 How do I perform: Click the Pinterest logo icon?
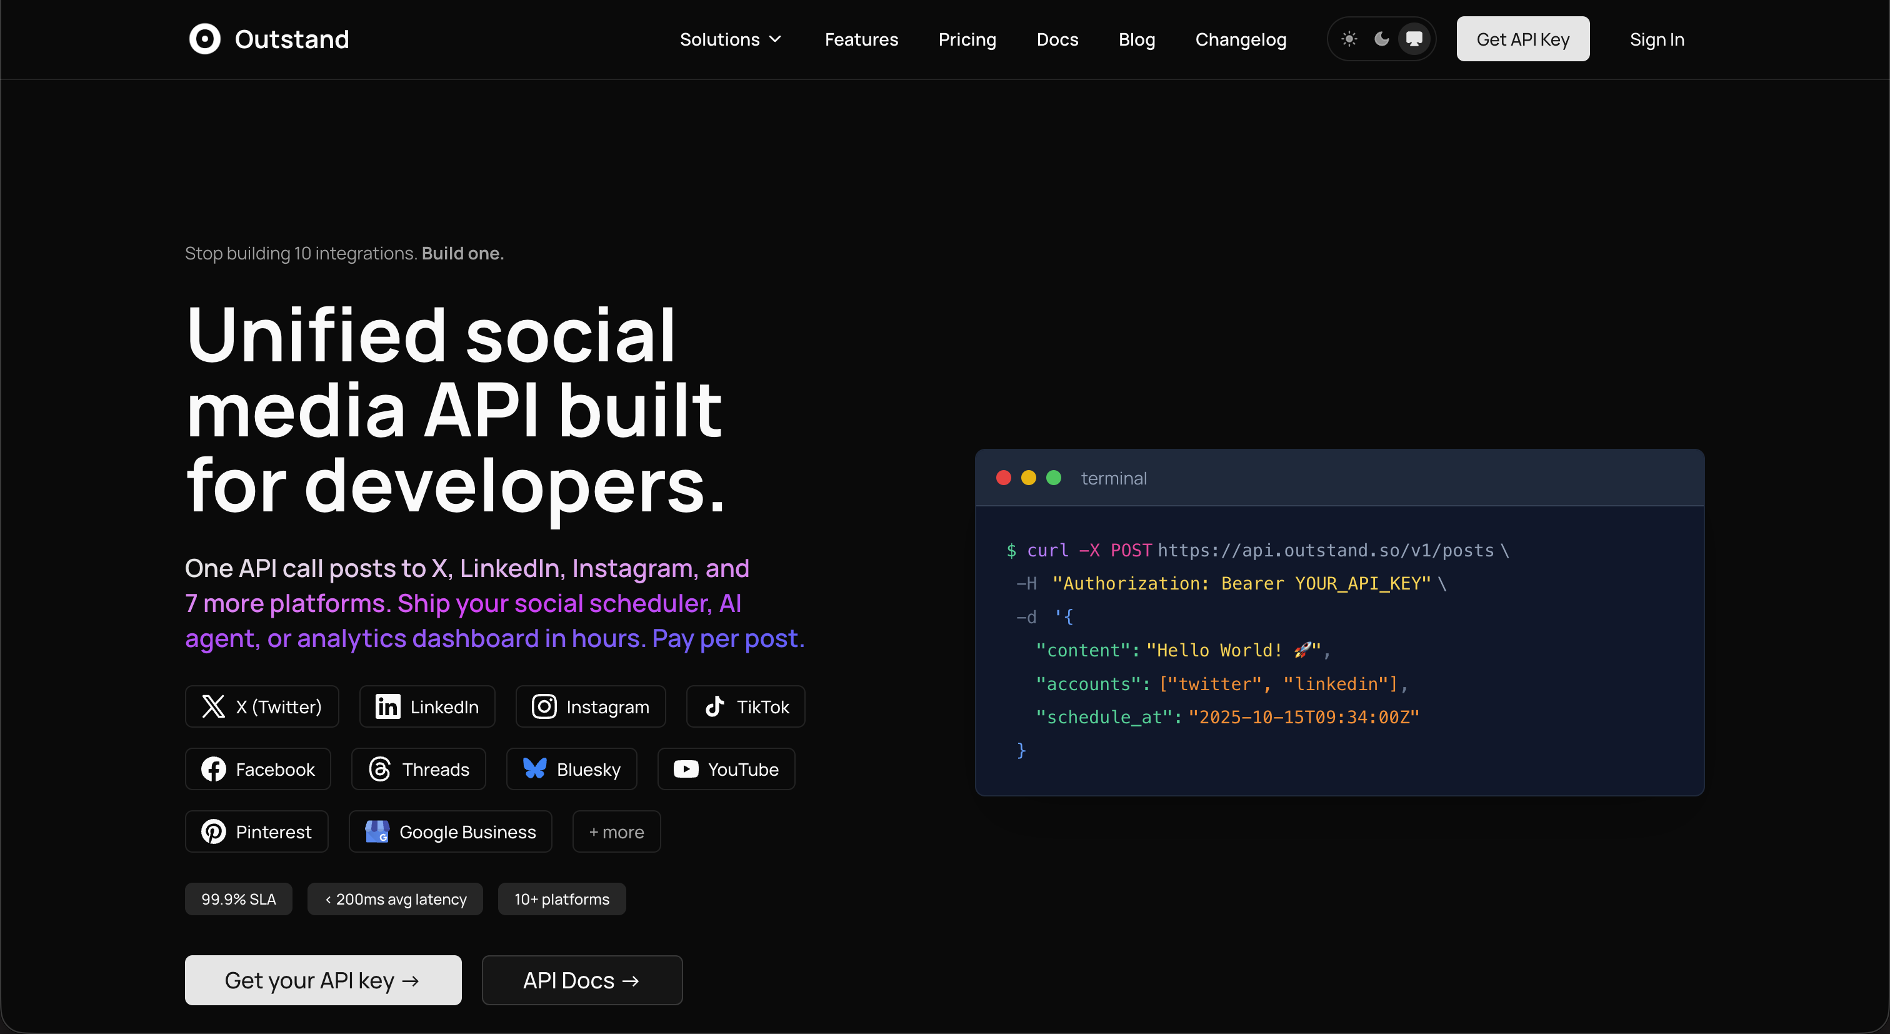point(214,831)
